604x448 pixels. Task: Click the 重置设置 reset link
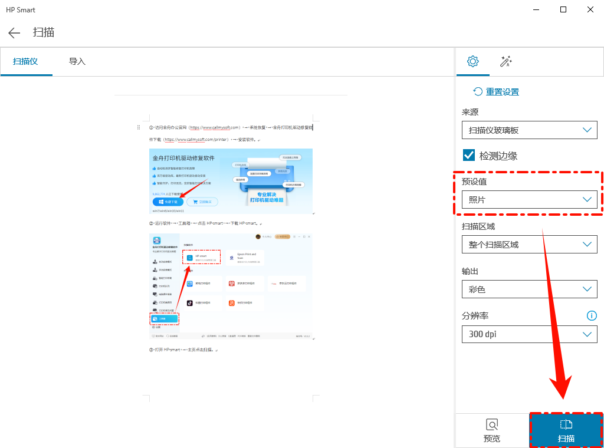pyautogui.click(x=496, y=91)
